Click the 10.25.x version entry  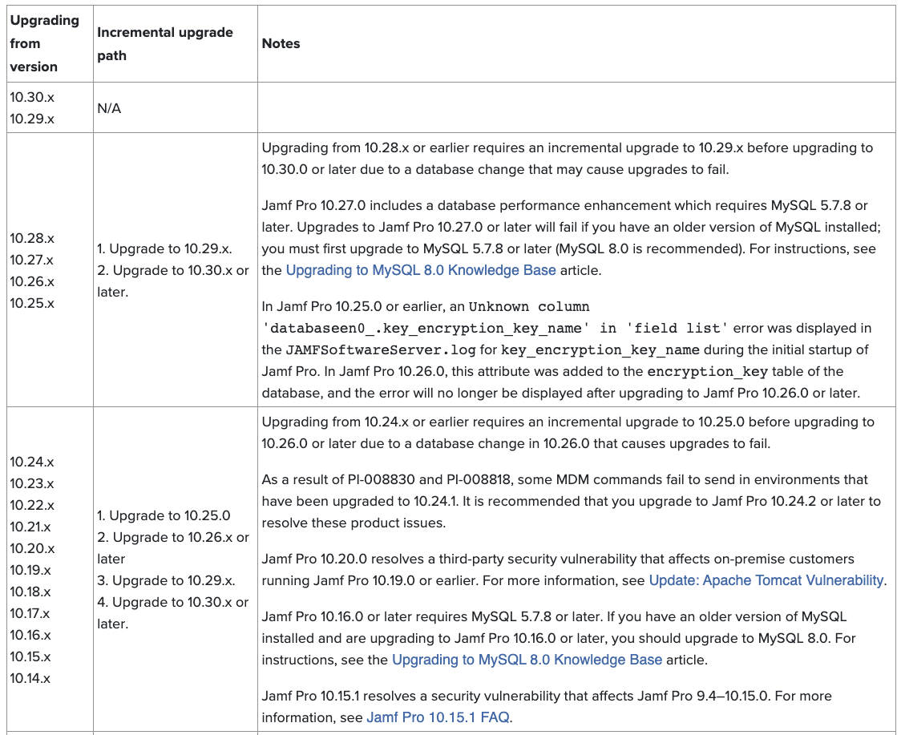pos(32,303)
